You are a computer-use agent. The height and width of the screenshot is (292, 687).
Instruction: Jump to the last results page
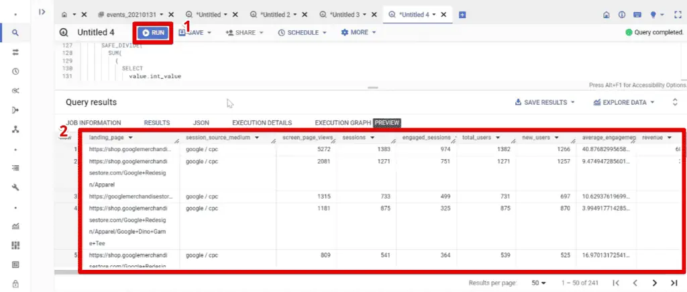(674, 283)
